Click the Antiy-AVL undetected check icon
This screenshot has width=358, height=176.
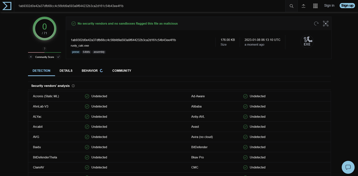tap(245, 117)
